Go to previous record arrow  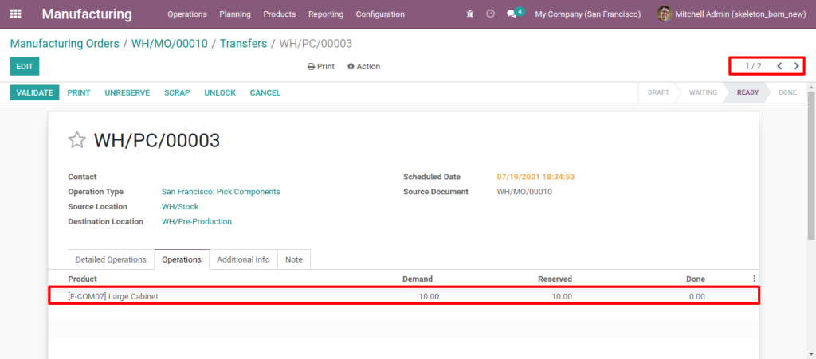coord(779,66)
